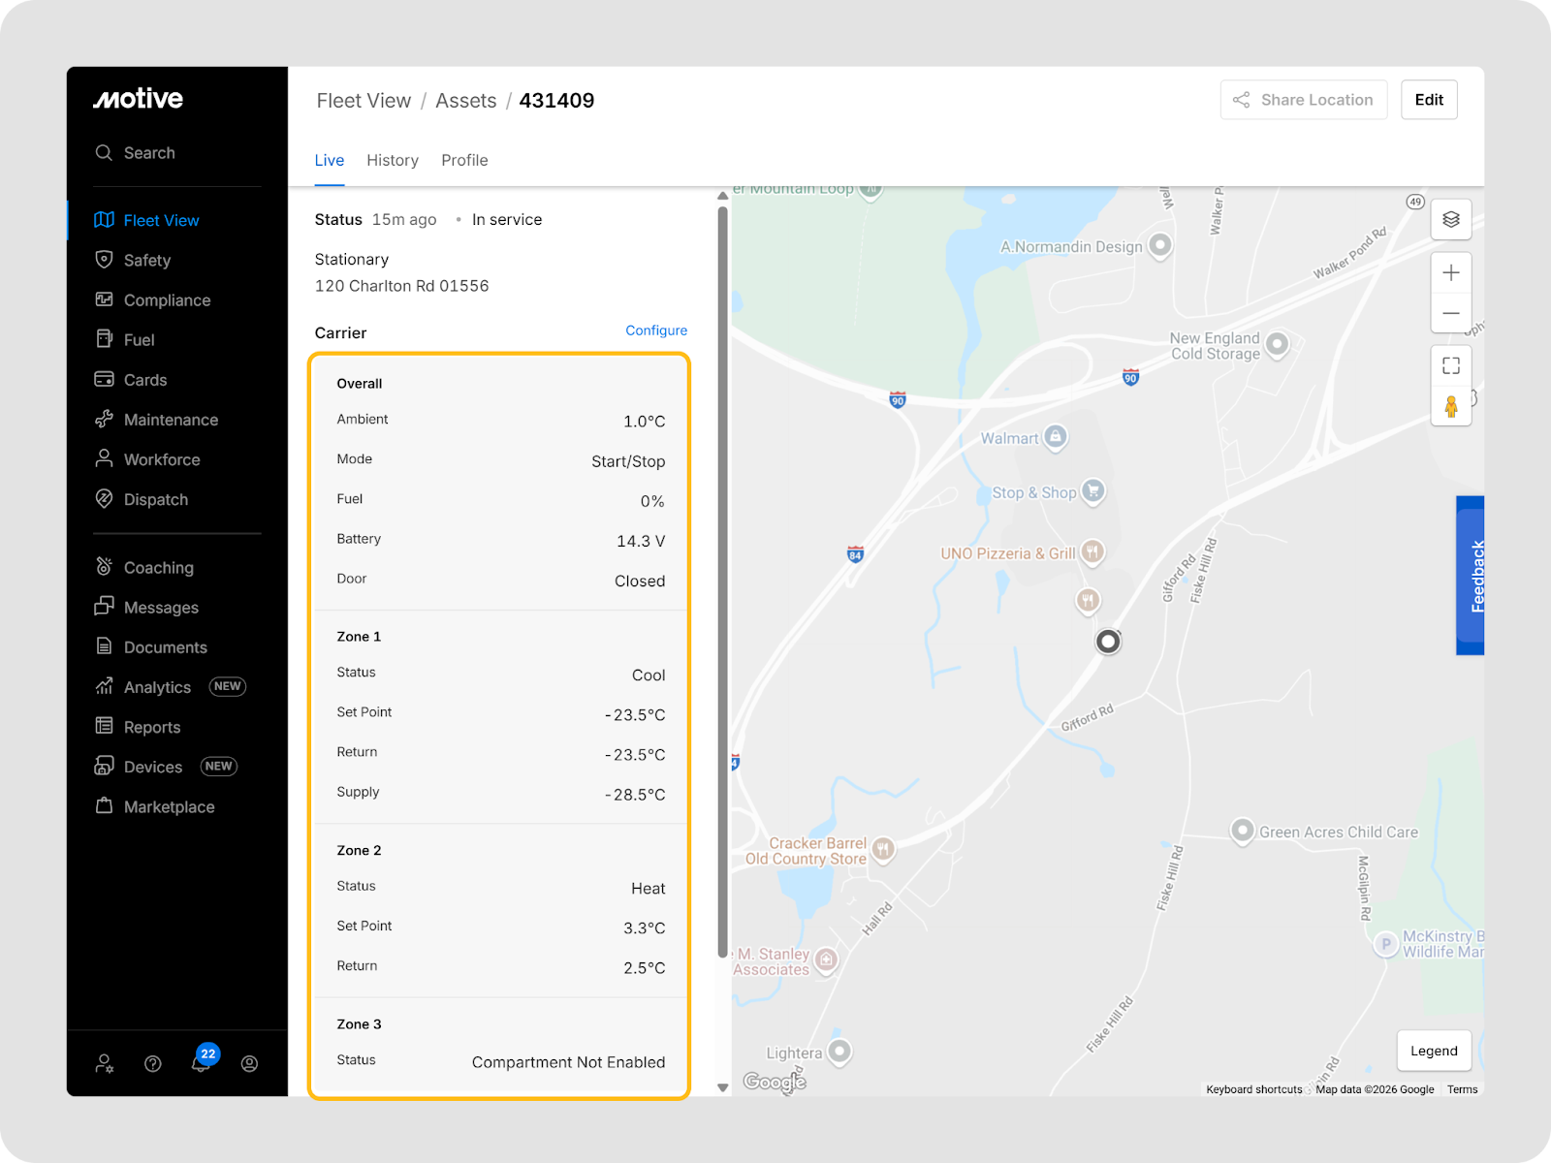Viewport: 1551px width, 1163px height.
Task: Click the help question mark icon
Action: pos(153,1063)
